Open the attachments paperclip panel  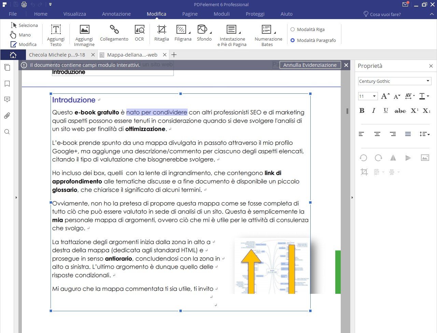coord(7,116)
